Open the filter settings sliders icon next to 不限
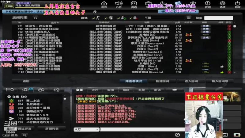 coord(189,18)
